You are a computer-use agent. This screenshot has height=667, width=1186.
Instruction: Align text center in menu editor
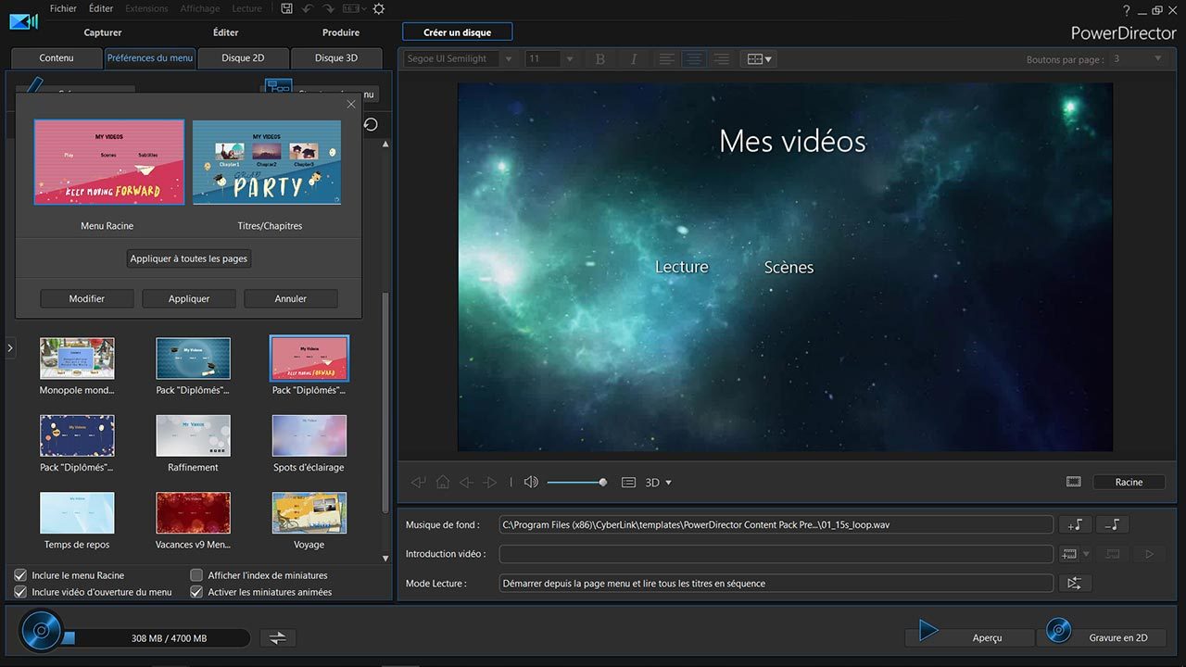(693, 58)
